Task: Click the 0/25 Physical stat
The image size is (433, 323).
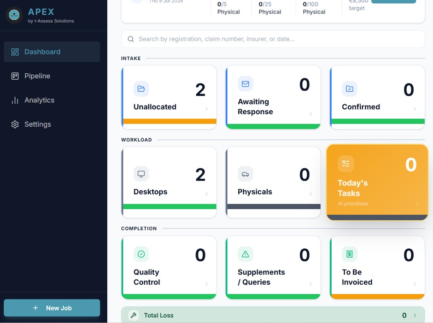Action: (x=270, y=8)
